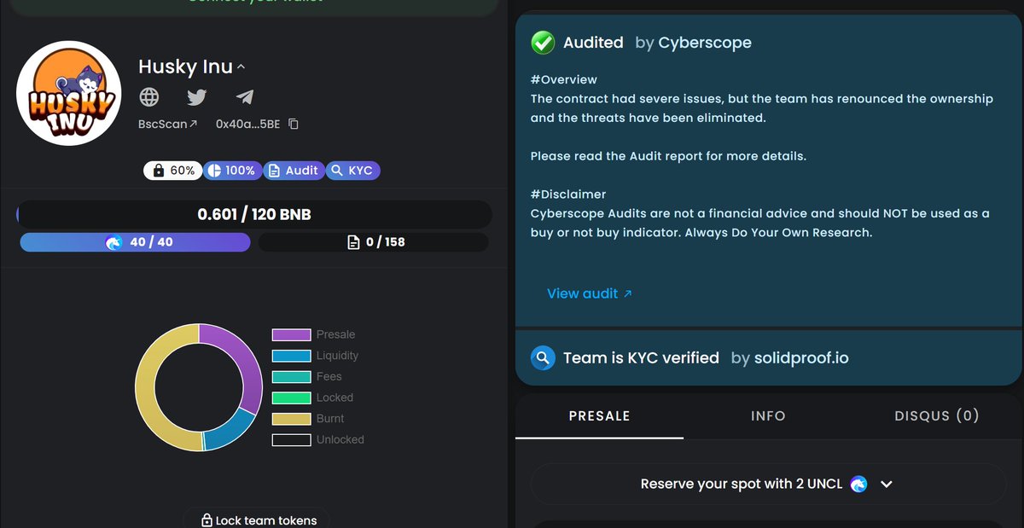Click the Lock team tokens button

257,519
